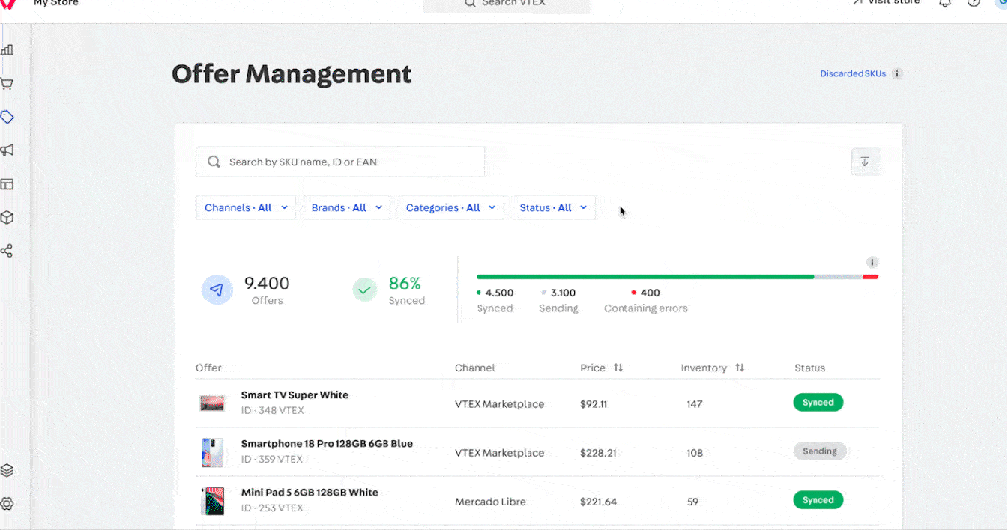Image resolution: width=1008 pixels, height=530 pixels.
Task: Sort the table by Price column
Action: pyautogui.click(x=618, y=368)
